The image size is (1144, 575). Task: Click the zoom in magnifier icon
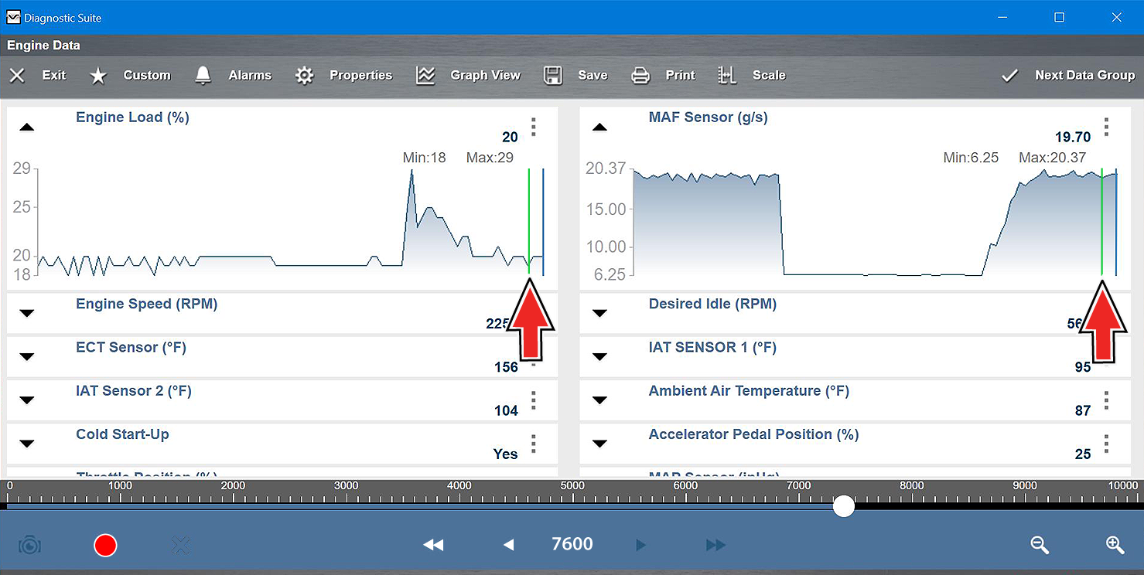(1115, 545)
